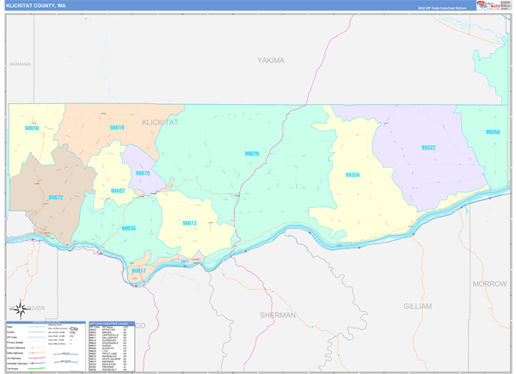
Task: Click the 99350 ZIP code label
Action: 492,132
